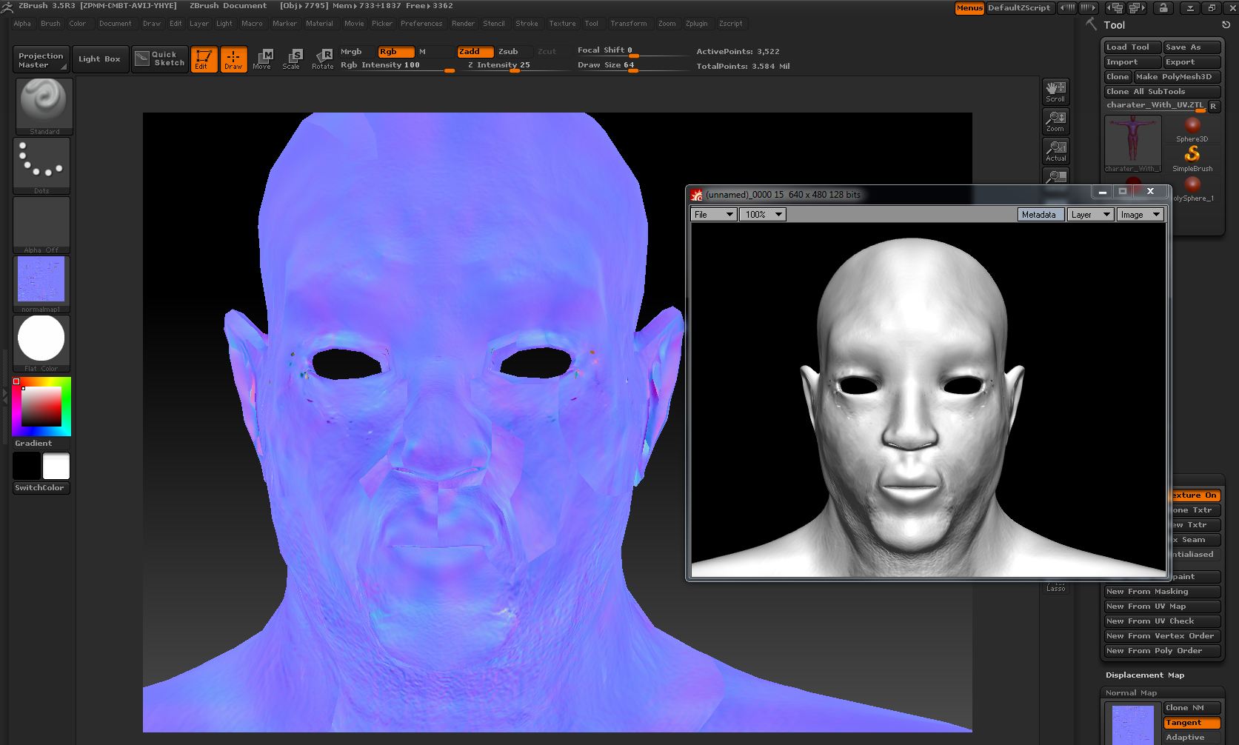Click the Metadata button
The height and width of the screenshot is (745, 1239).
coord(1041,215)
